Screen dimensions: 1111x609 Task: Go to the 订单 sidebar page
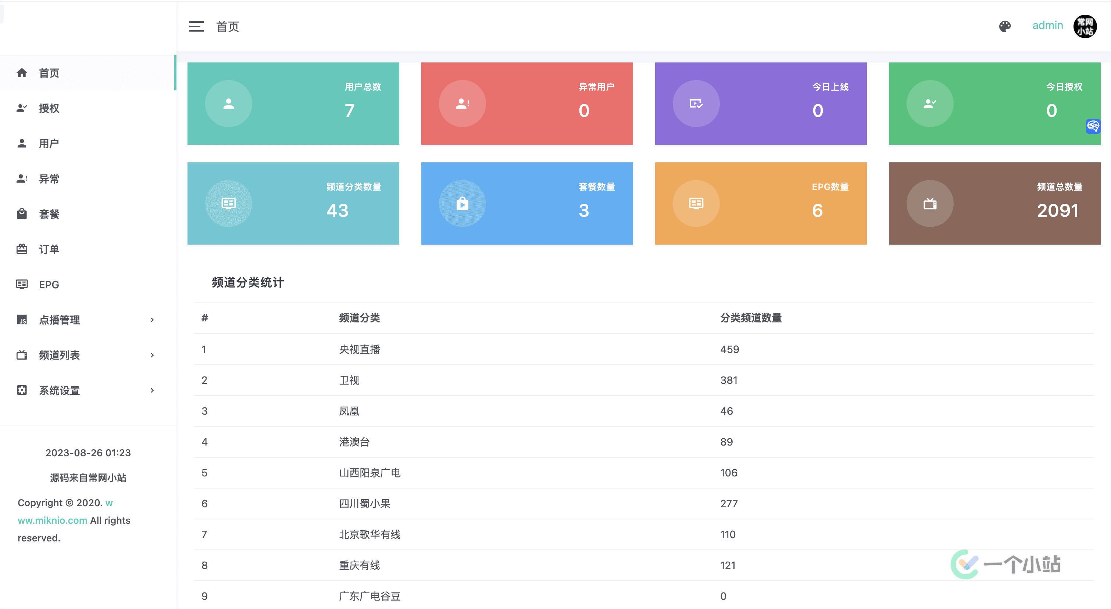point(49,249)
